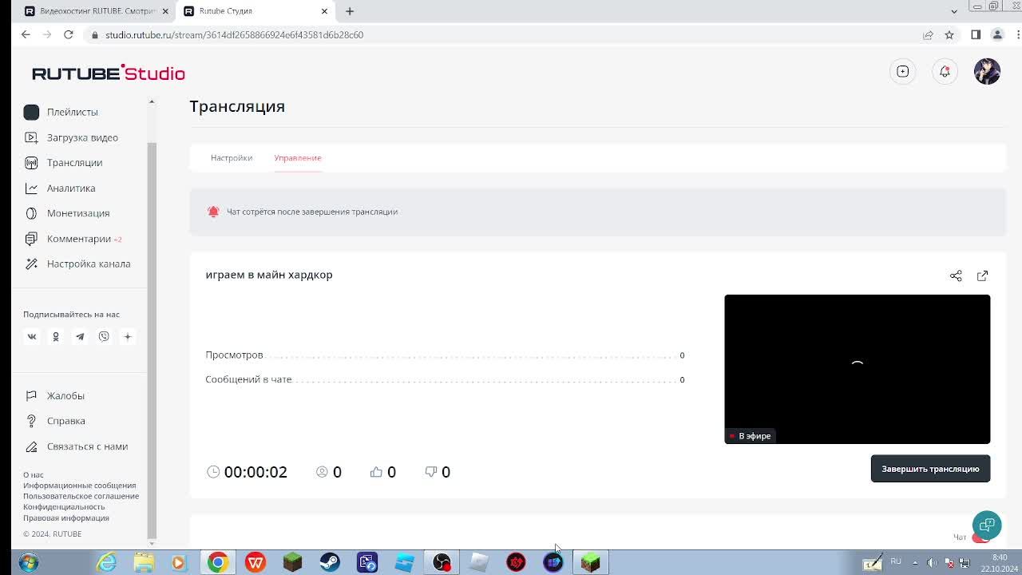Open Steam from the taskbar
1022x575 pixels.
click(330, 562)
